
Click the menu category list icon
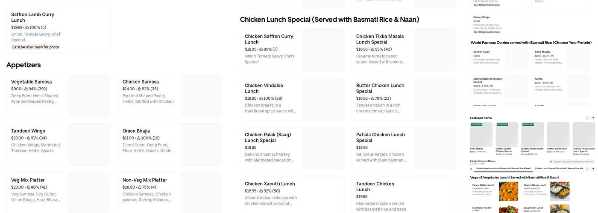tap(472, 169)
